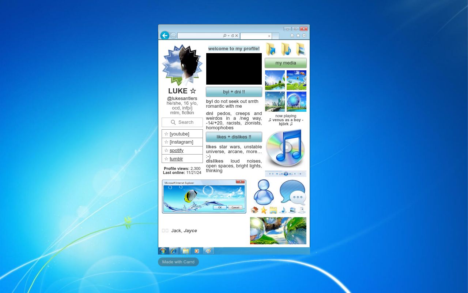
Task: Click the "my media" button
Action: coord(286,63)
